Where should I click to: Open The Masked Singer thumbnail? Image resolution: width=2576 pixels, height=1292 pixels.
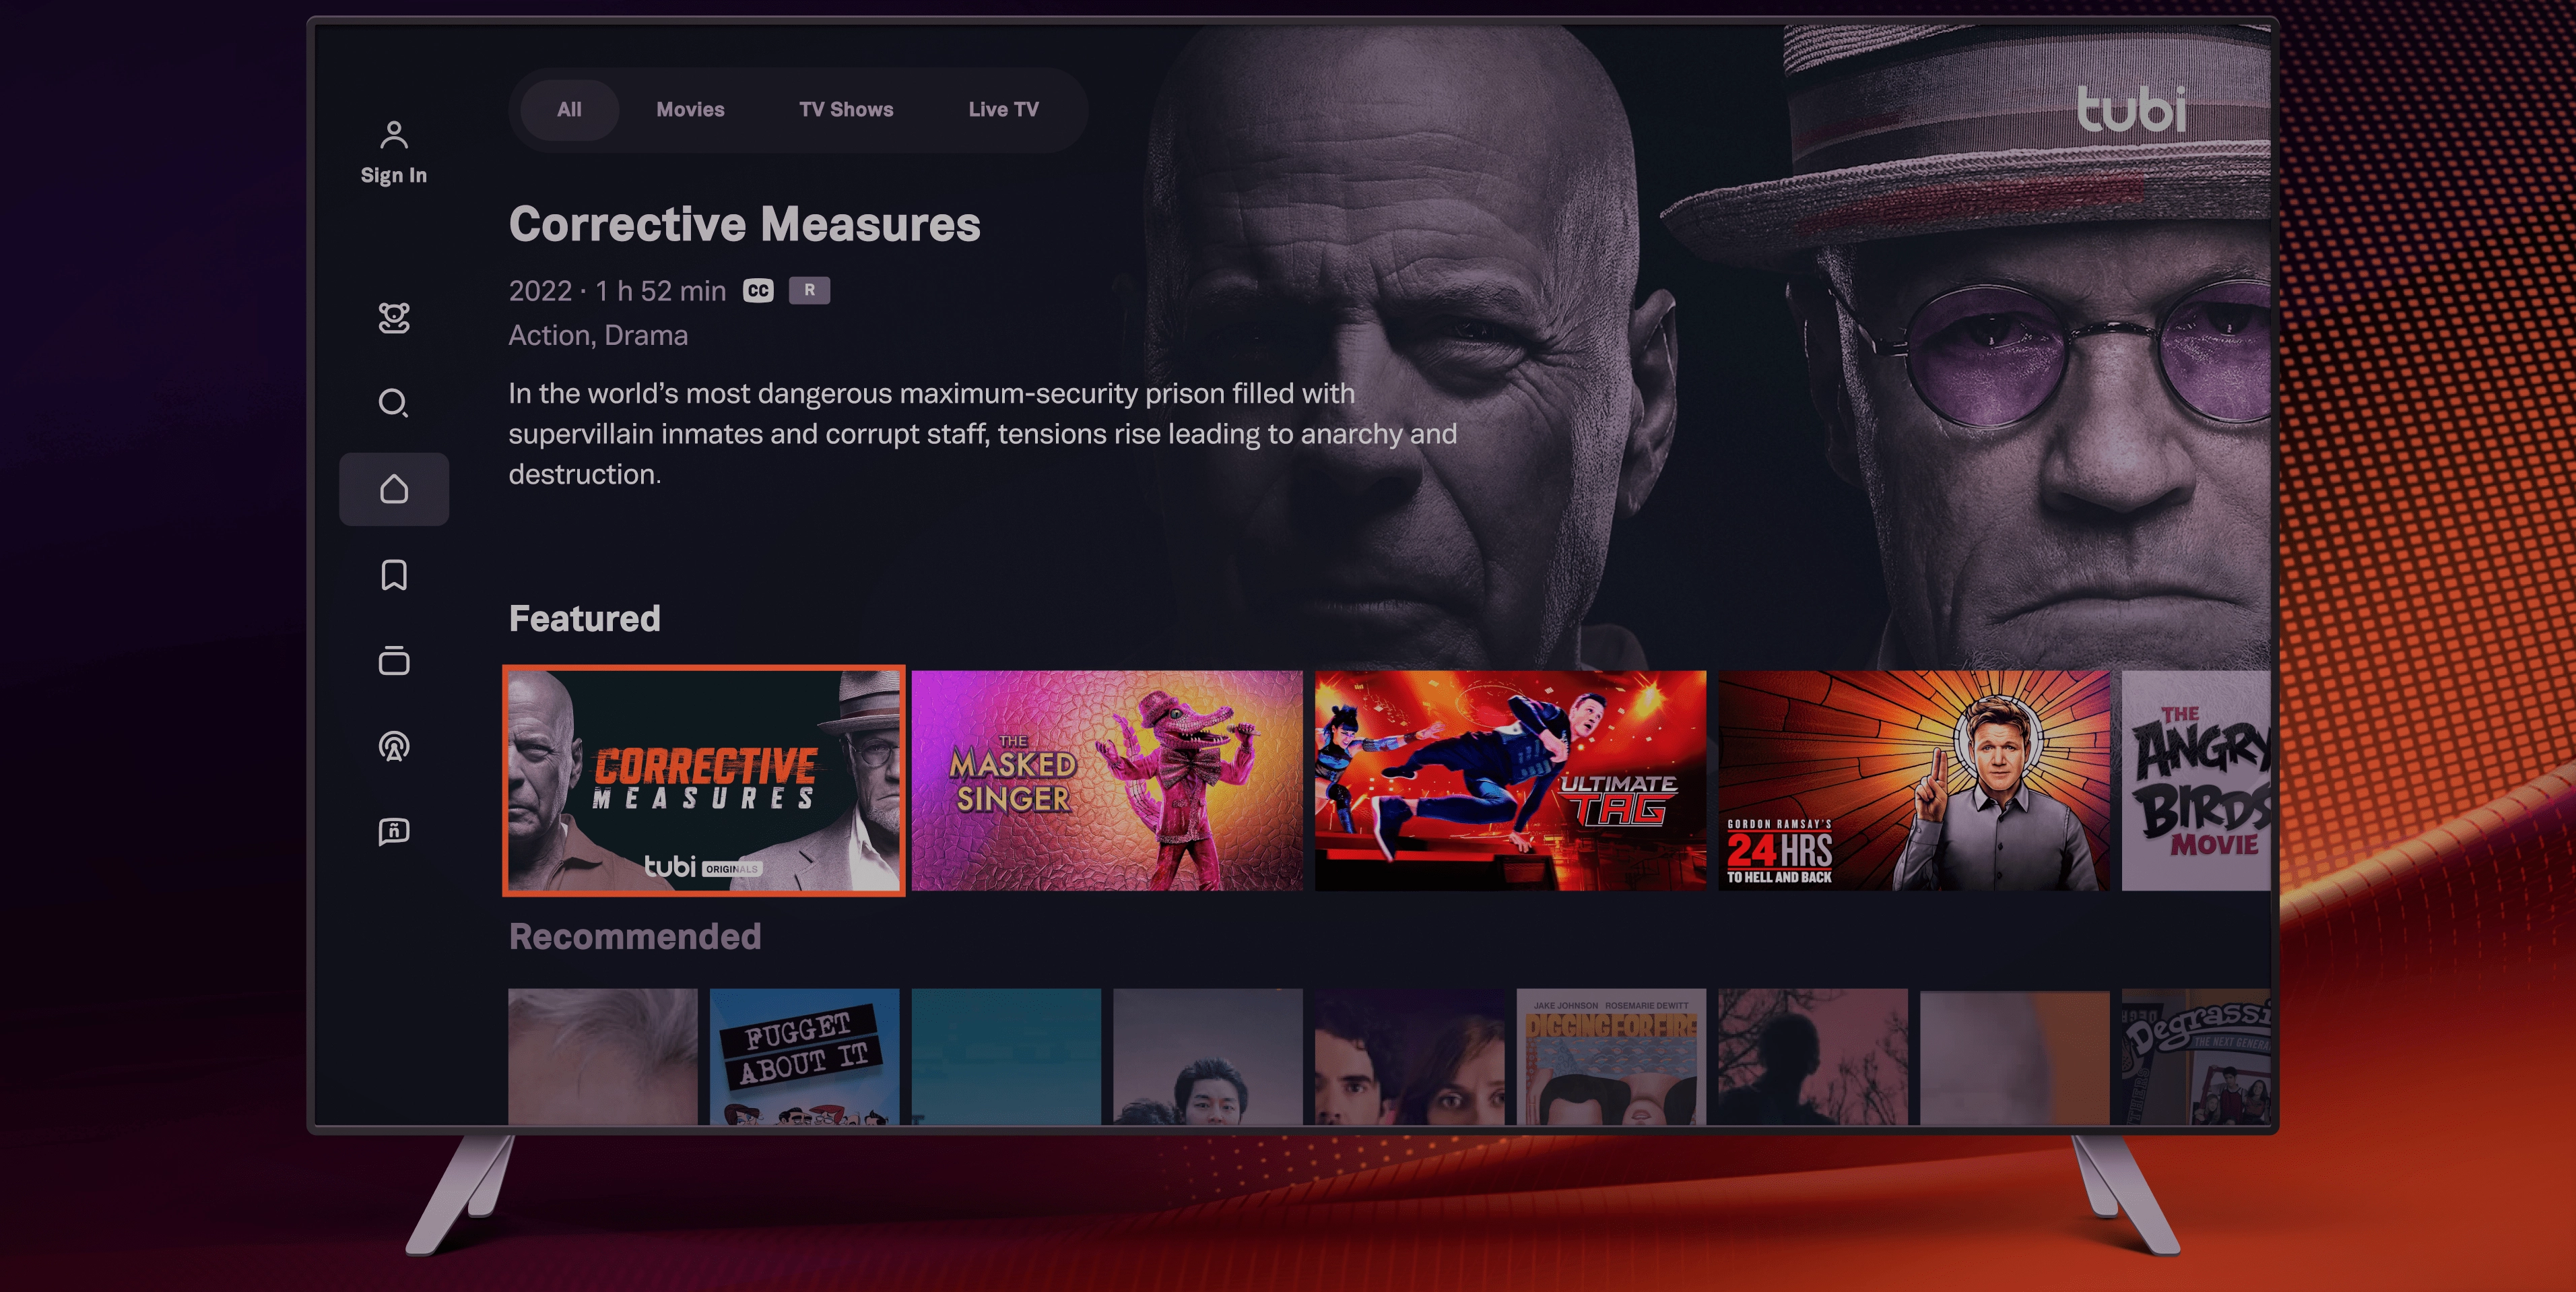(x=1107, y=781)
